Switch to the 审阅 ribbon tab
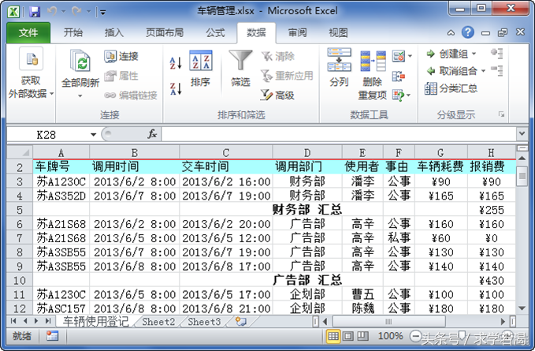535x351 pixels. [x=297, y=33]
